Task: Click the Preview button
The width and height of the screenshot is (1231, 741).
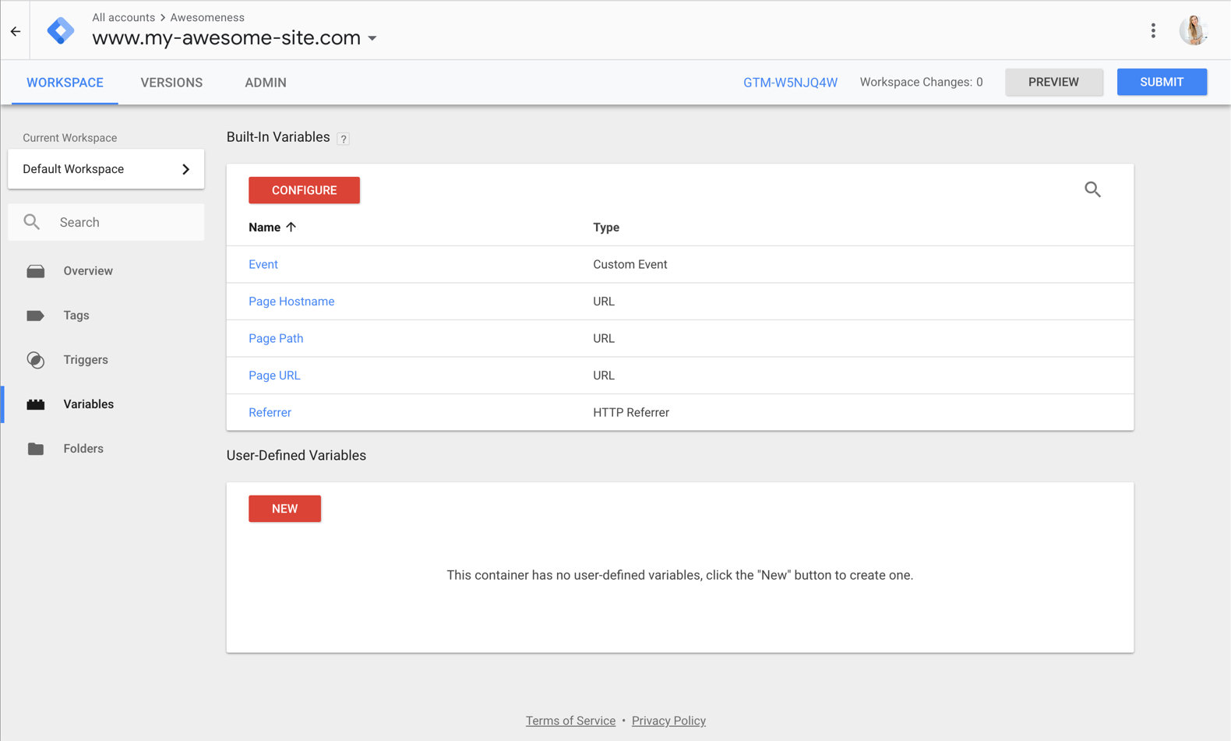Action: point(1053,82)
